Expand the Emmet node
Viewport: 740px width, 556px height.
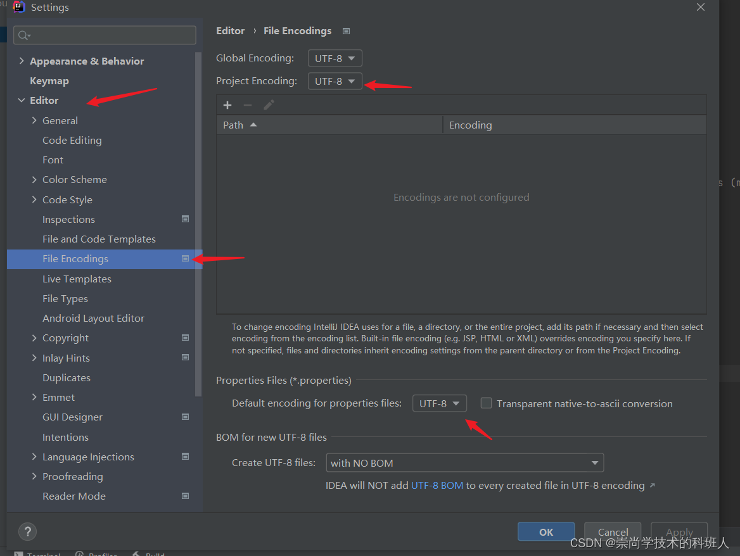(34, 397)
